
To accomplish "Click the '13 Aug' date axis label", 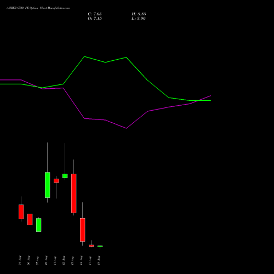I will pyautogui.click(x=72, y=260).
